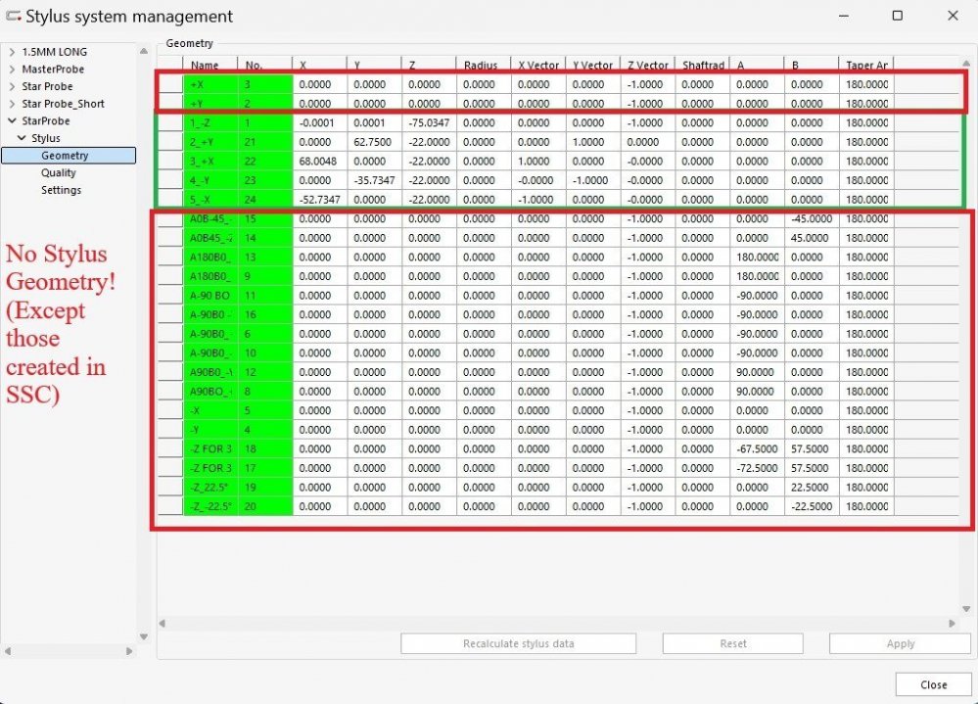Expand the MasterProbe tree node
978x704 pixels.
click(12, 70)
